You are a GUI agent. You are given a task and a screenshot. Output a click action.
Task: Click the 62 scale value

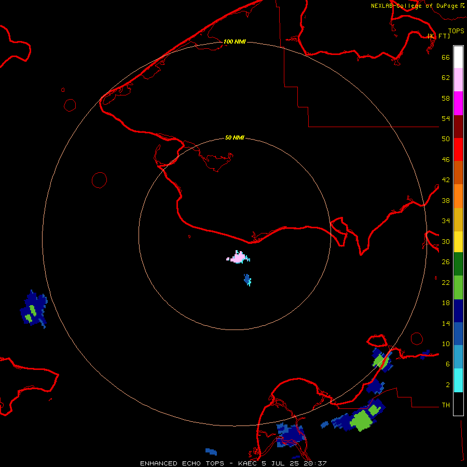point(446,78)
